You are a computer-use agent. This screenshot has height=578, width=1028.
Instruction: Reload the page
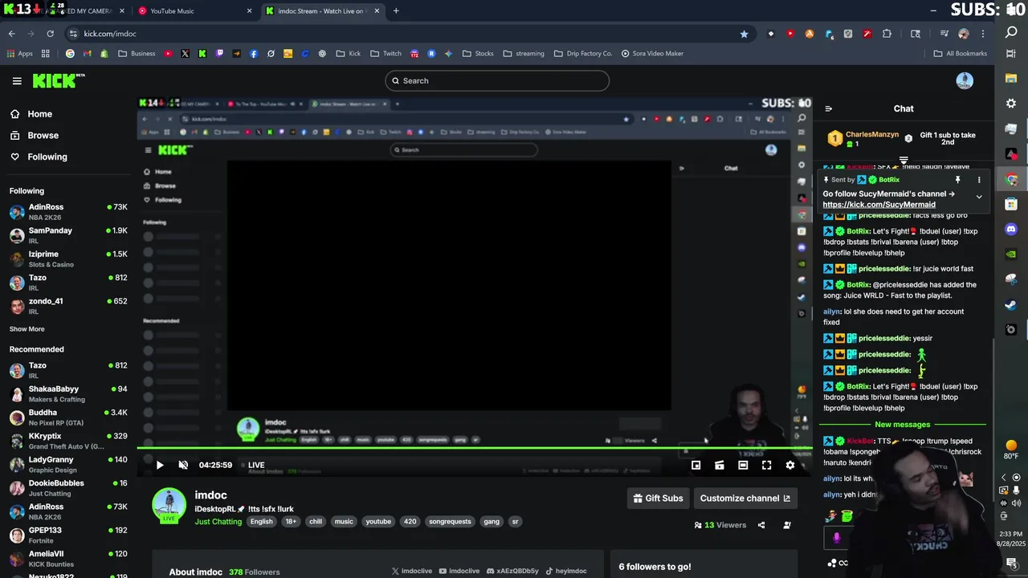pos(50,34)
